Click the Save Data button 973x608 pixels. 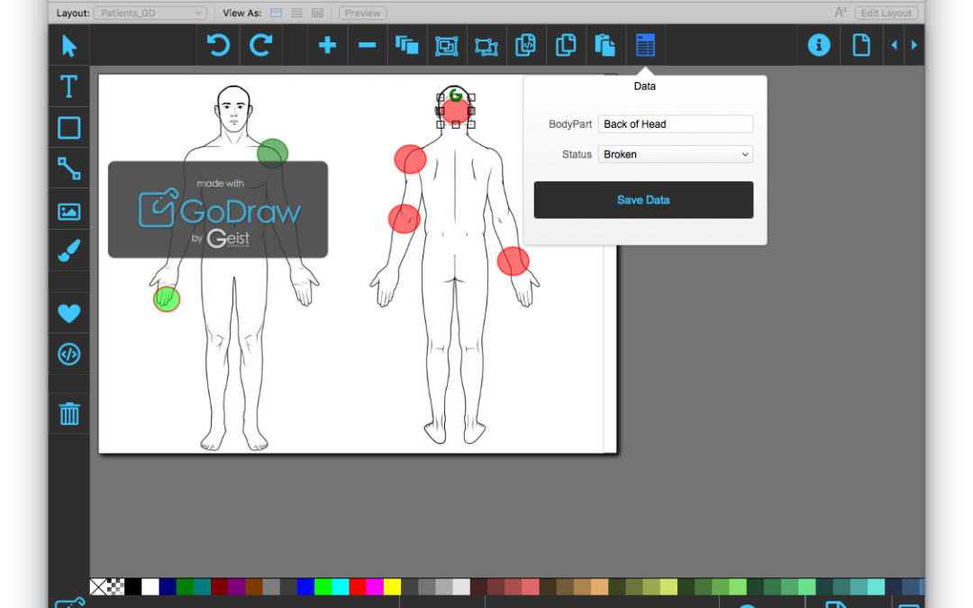point(643,200)
